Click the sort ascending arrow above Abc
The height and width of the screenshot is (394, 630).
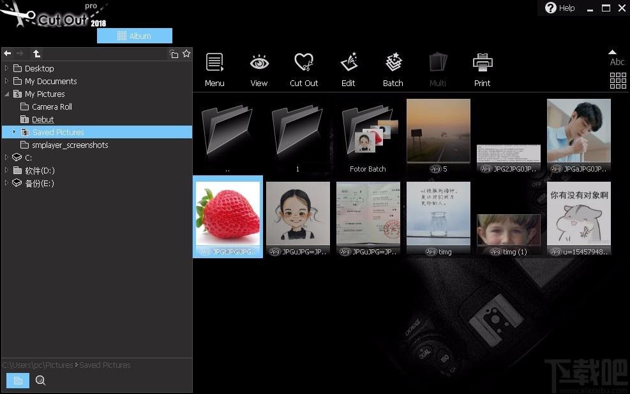pyautogui.click(x=612, y=52)
